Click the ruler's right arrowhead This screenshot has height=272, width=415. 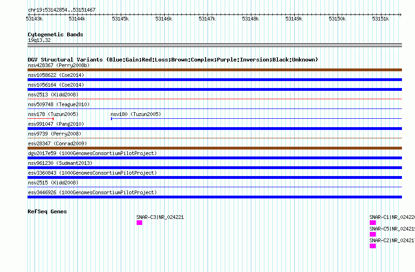click(401, 14)
